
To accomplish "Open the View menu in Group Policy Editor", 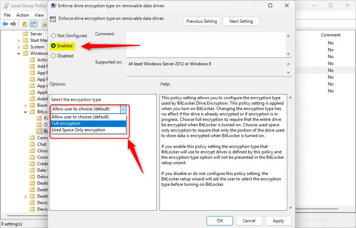I will point(39,15).
